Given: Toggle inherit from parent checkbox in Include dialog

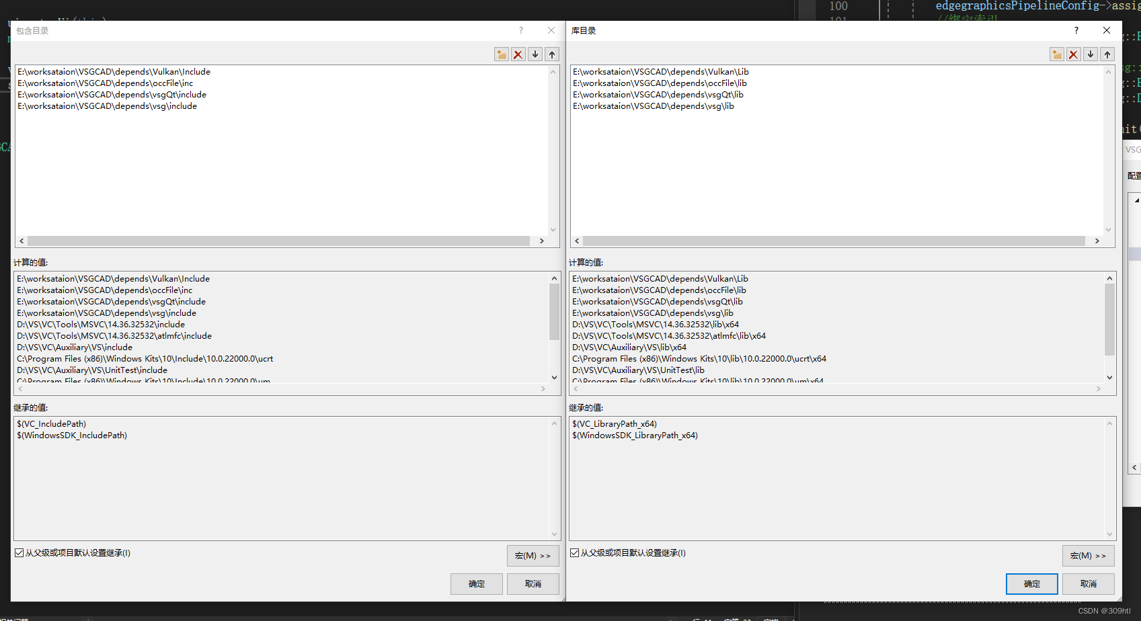Looking at the screenshot, I should tap(19, 553).
